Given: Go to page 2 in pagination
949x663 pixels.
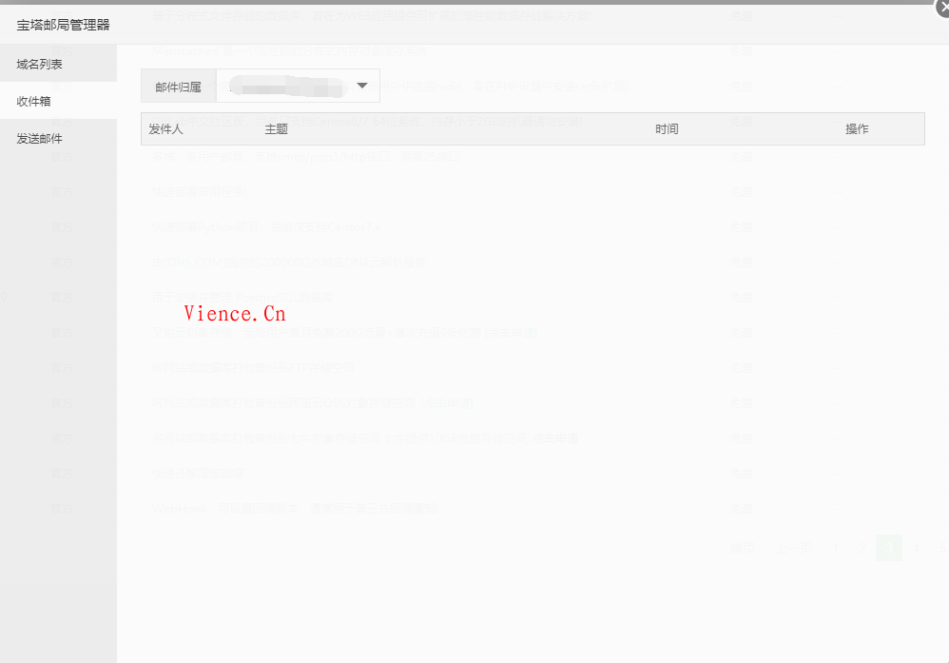Looking at the screenshot, I should (x=862, y=548).
